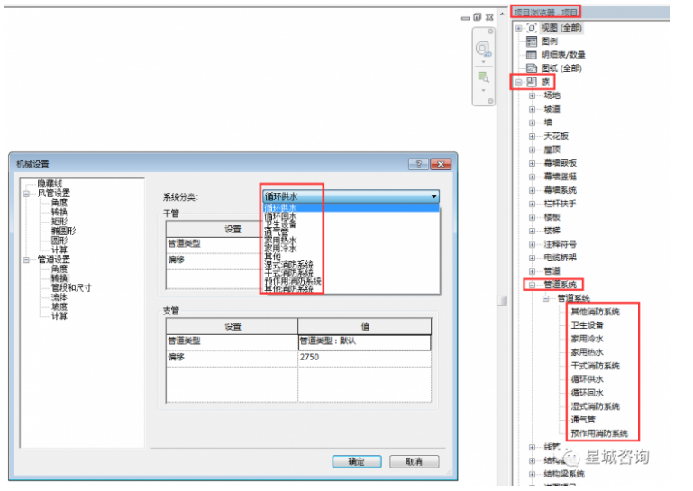Click the 族 families icon
Viewport: 693px width, 491px height.
pyautogui.click(x=532, y=82)
